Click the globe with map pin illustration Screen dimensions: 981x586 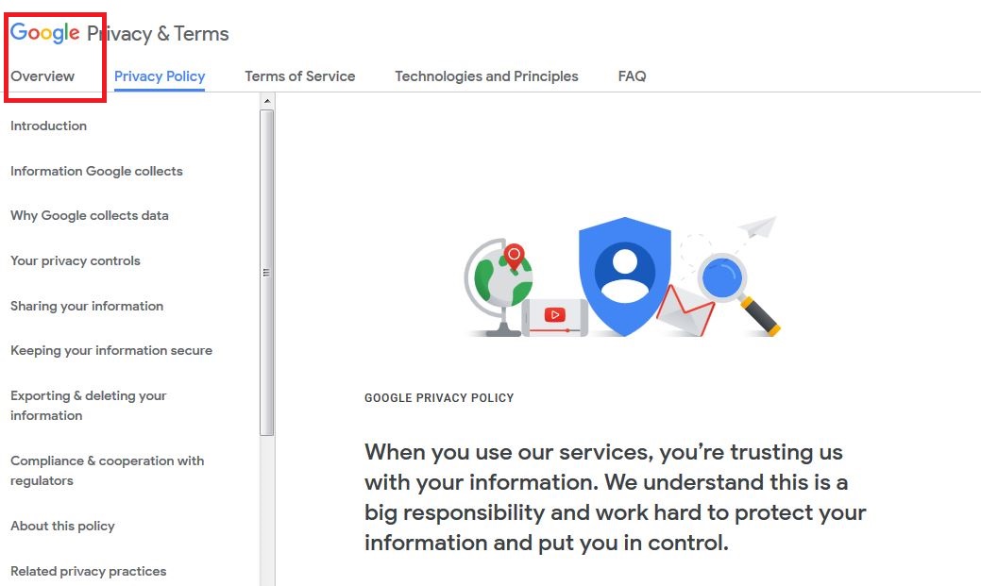point(499,284)
